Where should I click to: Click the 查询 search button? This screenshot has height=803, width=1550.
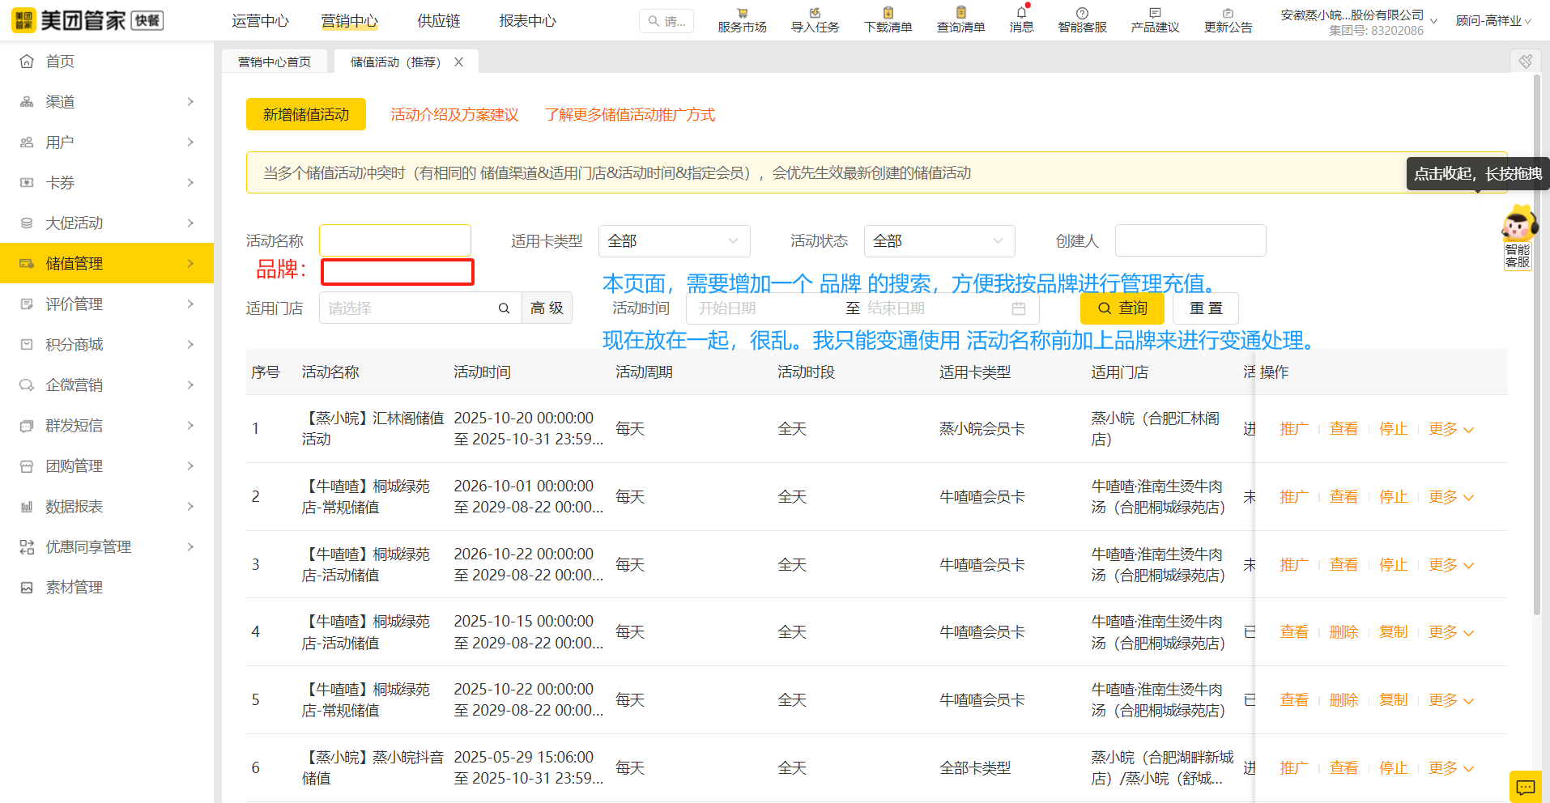pyautogui.click(x=1122, y=308)
